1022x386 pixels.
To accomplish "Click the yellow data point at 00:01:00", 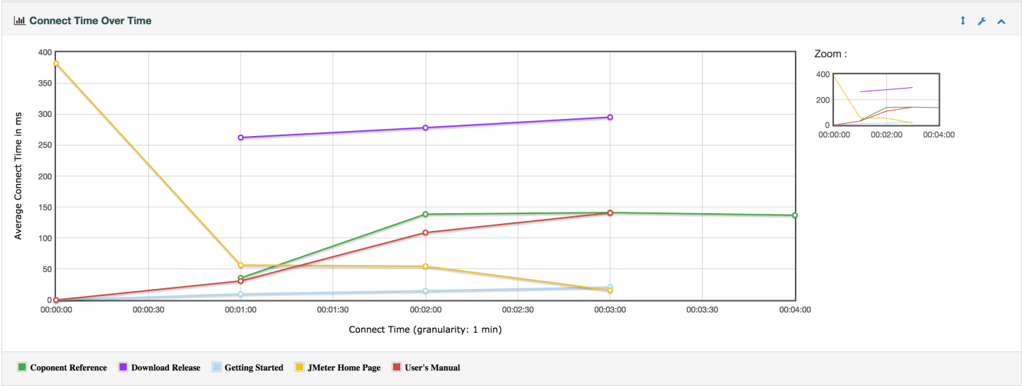I will pos(241,265).
